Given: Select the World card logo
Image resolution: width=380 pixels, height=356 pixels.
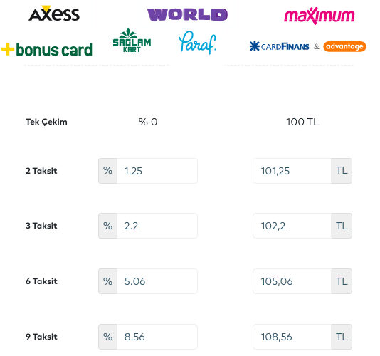Looking at the screenshot, I should [x=187, y=14].
